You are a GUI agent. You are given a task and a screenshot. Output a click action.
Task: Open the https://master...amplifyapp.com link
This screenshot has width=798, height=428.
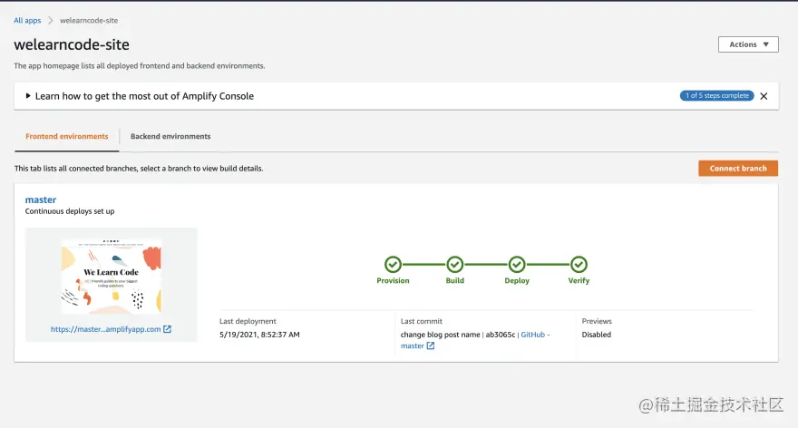(105, 329)
